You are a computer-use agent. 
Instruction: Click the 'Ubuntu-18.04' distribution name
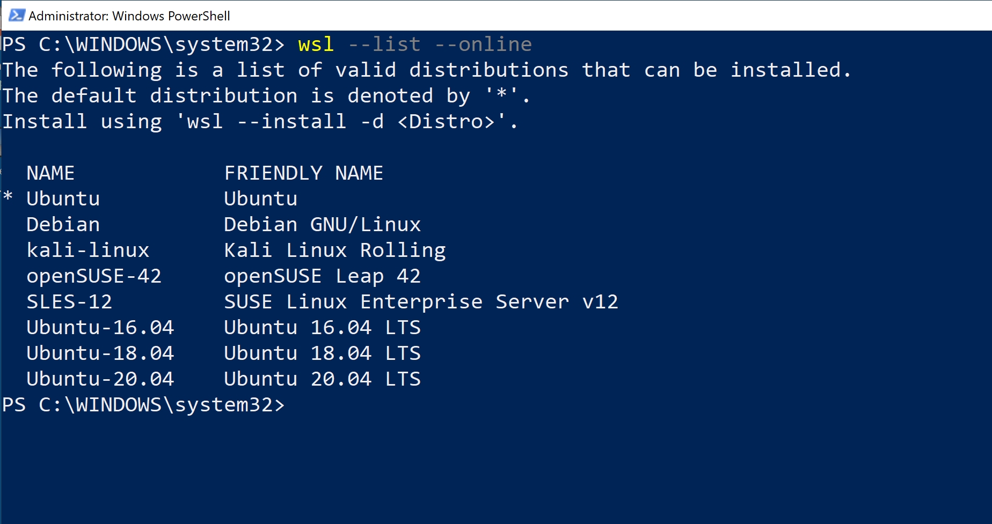[x=100, y=353]
